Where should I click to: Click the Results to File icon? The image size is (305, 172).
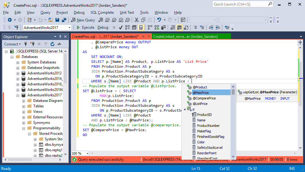pyautogui.click(x=186, y=27)
